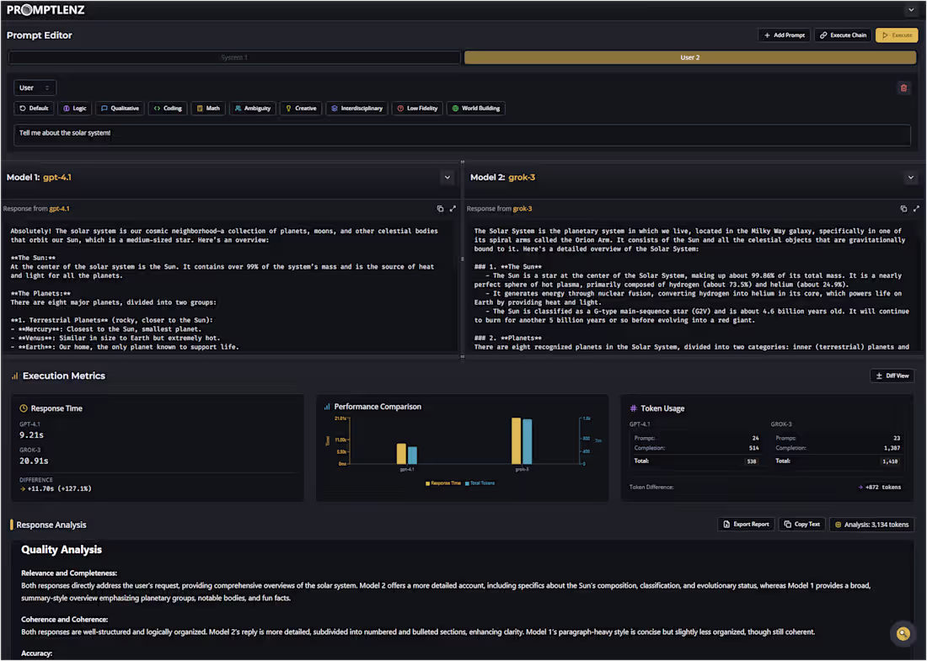Click the gpt-4.1 blue tokens bar
The height and width of the screenshot is (661, 927).
pos(413,456)
